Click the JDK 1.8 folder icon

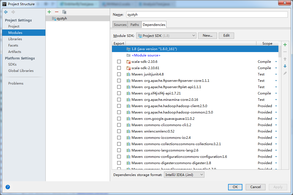coord(128,49)
